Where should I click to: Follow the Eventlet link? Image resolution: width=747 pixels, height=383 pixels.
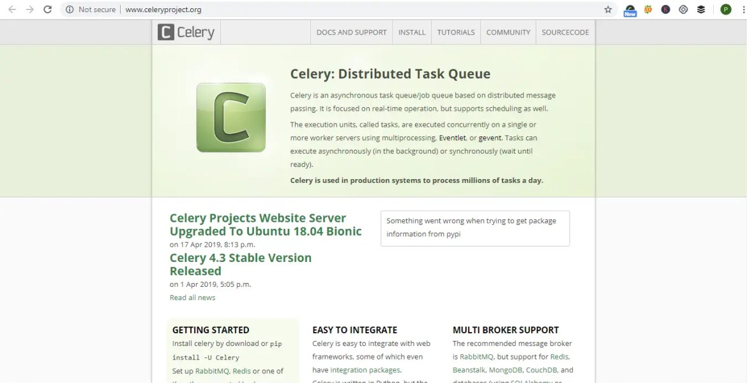coord(452,138)
